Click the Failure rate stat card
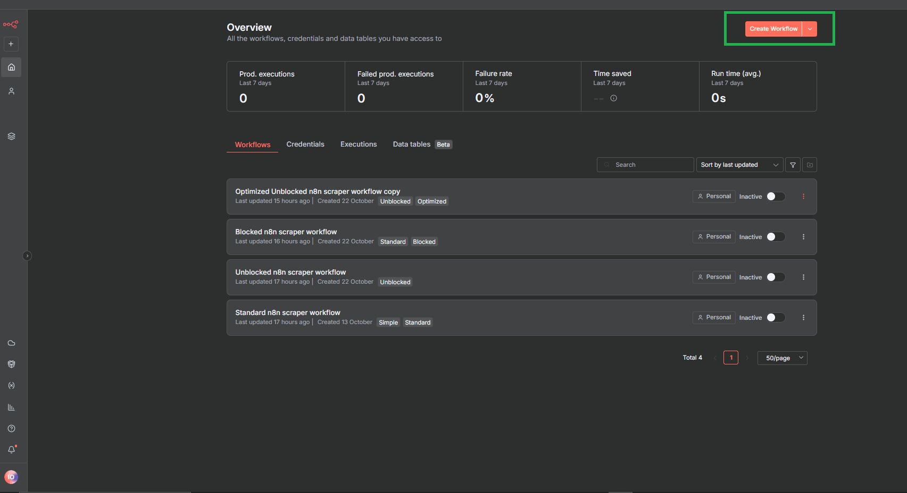The width and height of the screenshot is (907, 493). (x=522, y=87)
